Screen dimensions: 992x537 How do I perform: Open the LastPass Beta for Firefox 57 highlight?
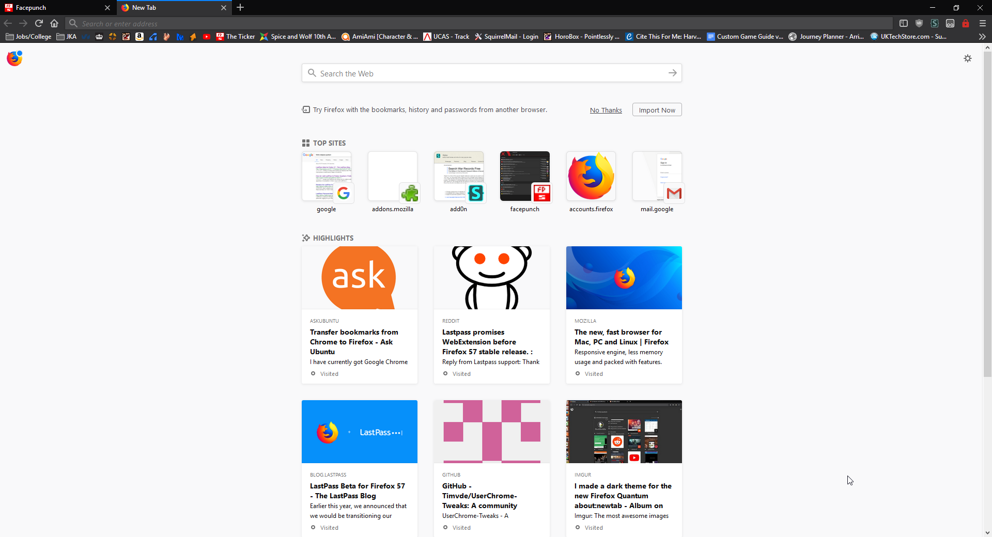click(360, 468)
